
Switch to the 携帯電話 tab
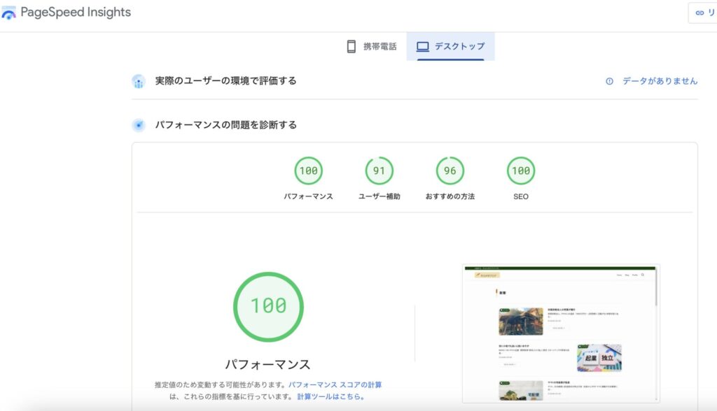[x=371, y=47]
